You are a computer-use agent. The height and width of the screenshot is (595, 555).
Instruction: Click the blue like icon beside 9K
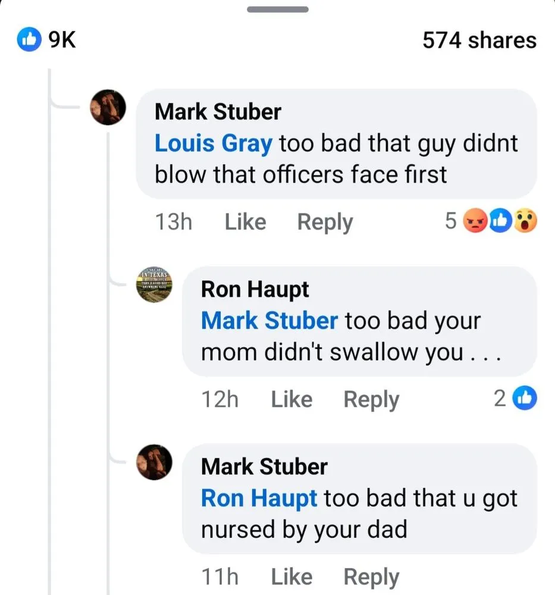tap(27, 40)
